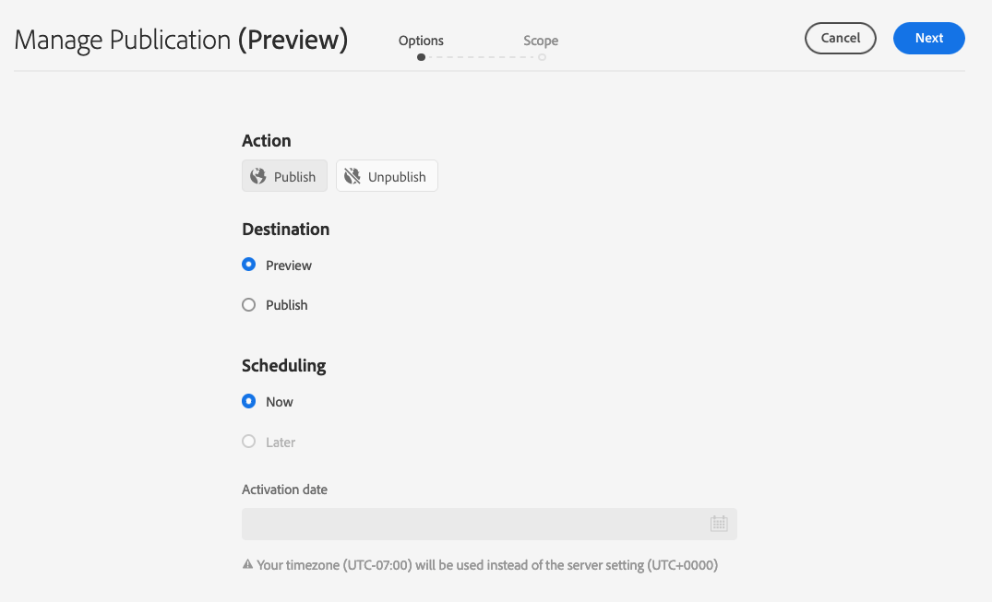The height and width of the screenshot is (602, 992).
Task: Open the calendar icon in the Activation date field
Action: (x=719, y=523)
